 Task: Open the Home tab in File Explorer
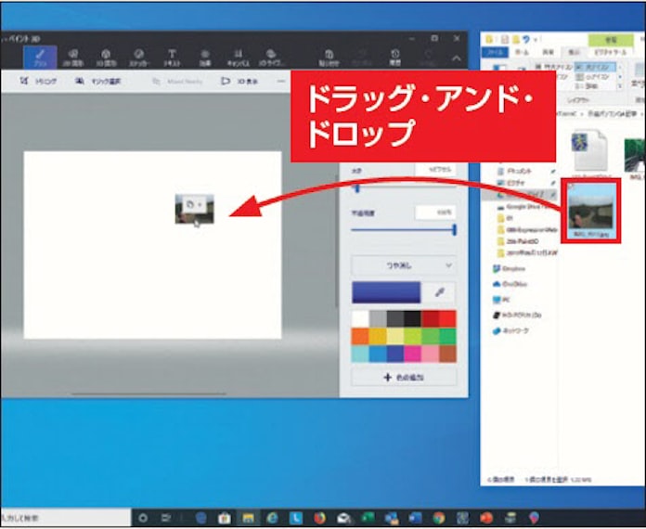point(522,53)
